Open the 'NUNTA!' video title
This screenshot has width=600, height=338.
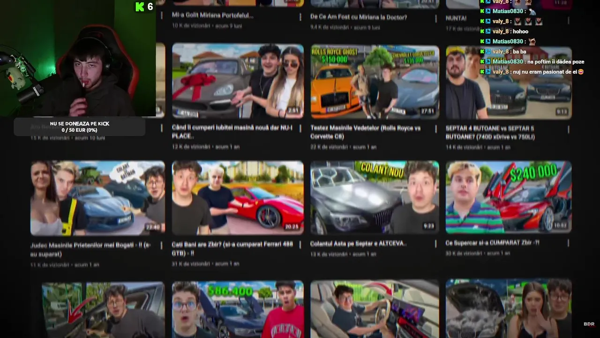[456, 18]
